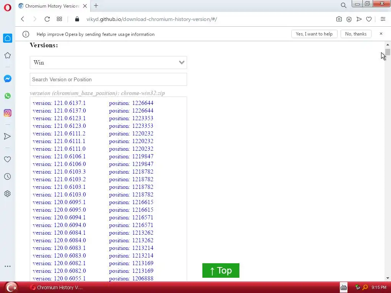Open My Flow arrow icon in sidebar
Screen dimensions: 391x293
(8, 136)
